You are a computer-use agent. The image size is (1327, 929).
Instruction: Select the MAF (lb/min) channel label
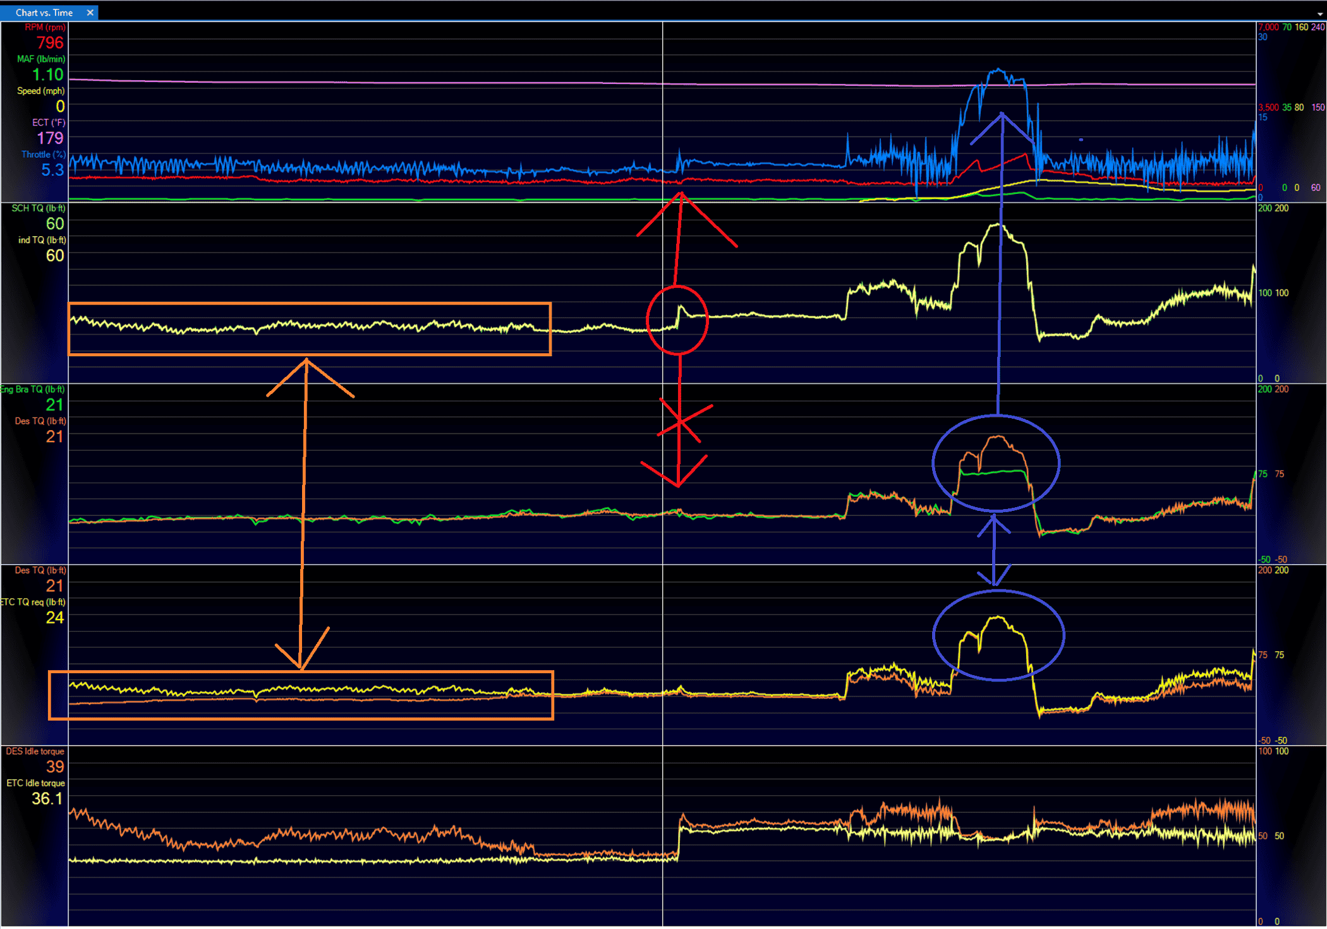[x=41, y=59]
